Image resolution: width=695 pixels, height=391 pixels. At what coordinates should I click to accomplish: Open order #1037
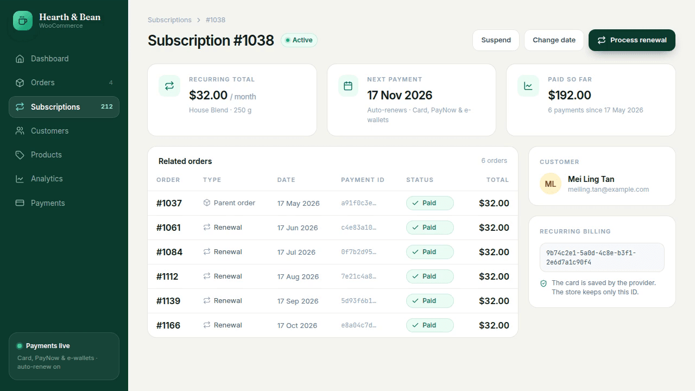pos(169,203)
